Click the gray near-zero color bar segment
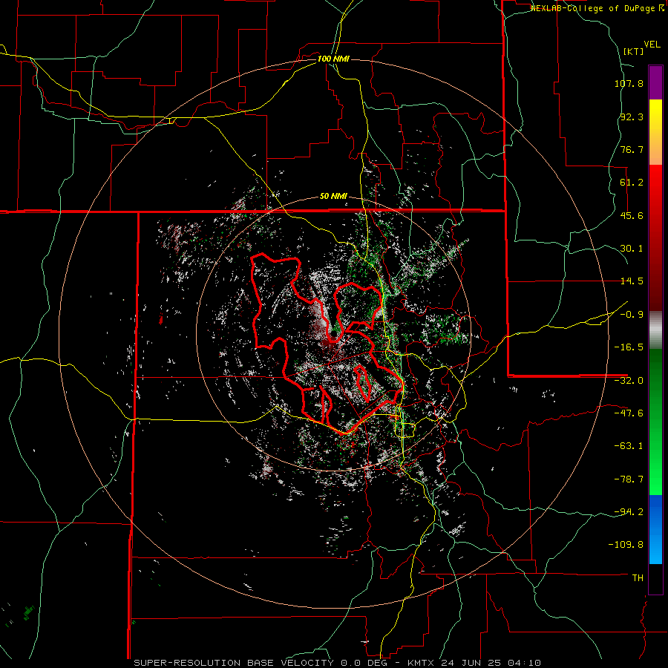The width and height of the screenshot is (668, 668). [655, 330]
